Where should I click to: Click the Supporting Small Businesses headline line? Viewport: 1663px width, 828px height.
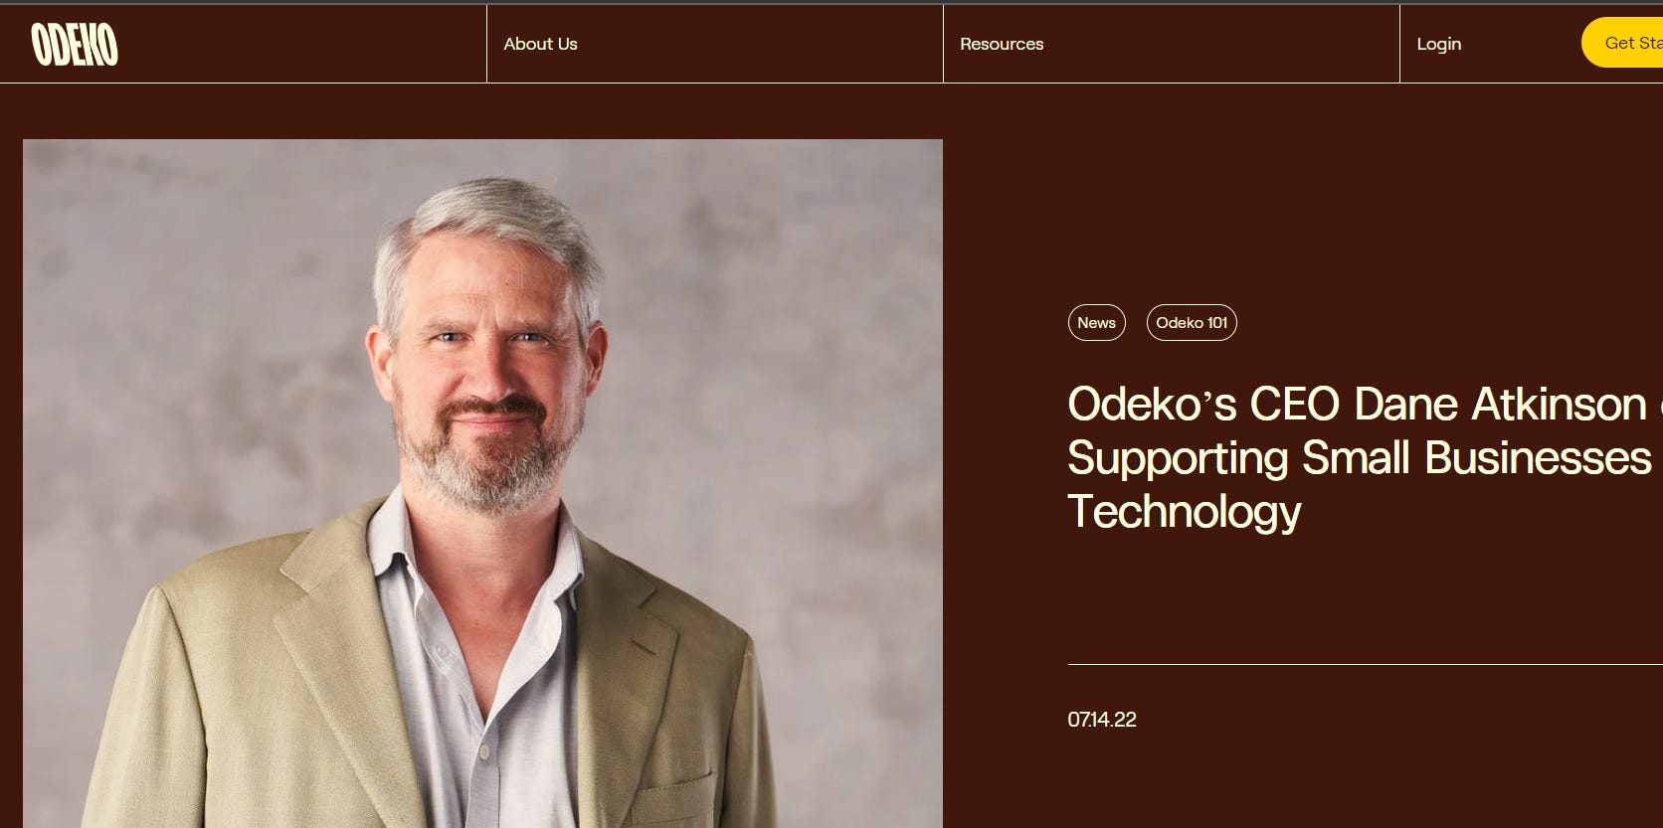click(x=1360, y=458)
